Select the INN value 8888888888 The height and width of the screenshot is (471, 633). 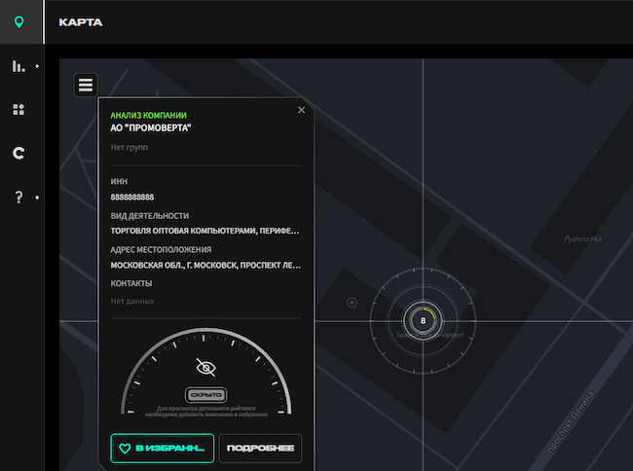pyautogui.click(x=132, y=198)
